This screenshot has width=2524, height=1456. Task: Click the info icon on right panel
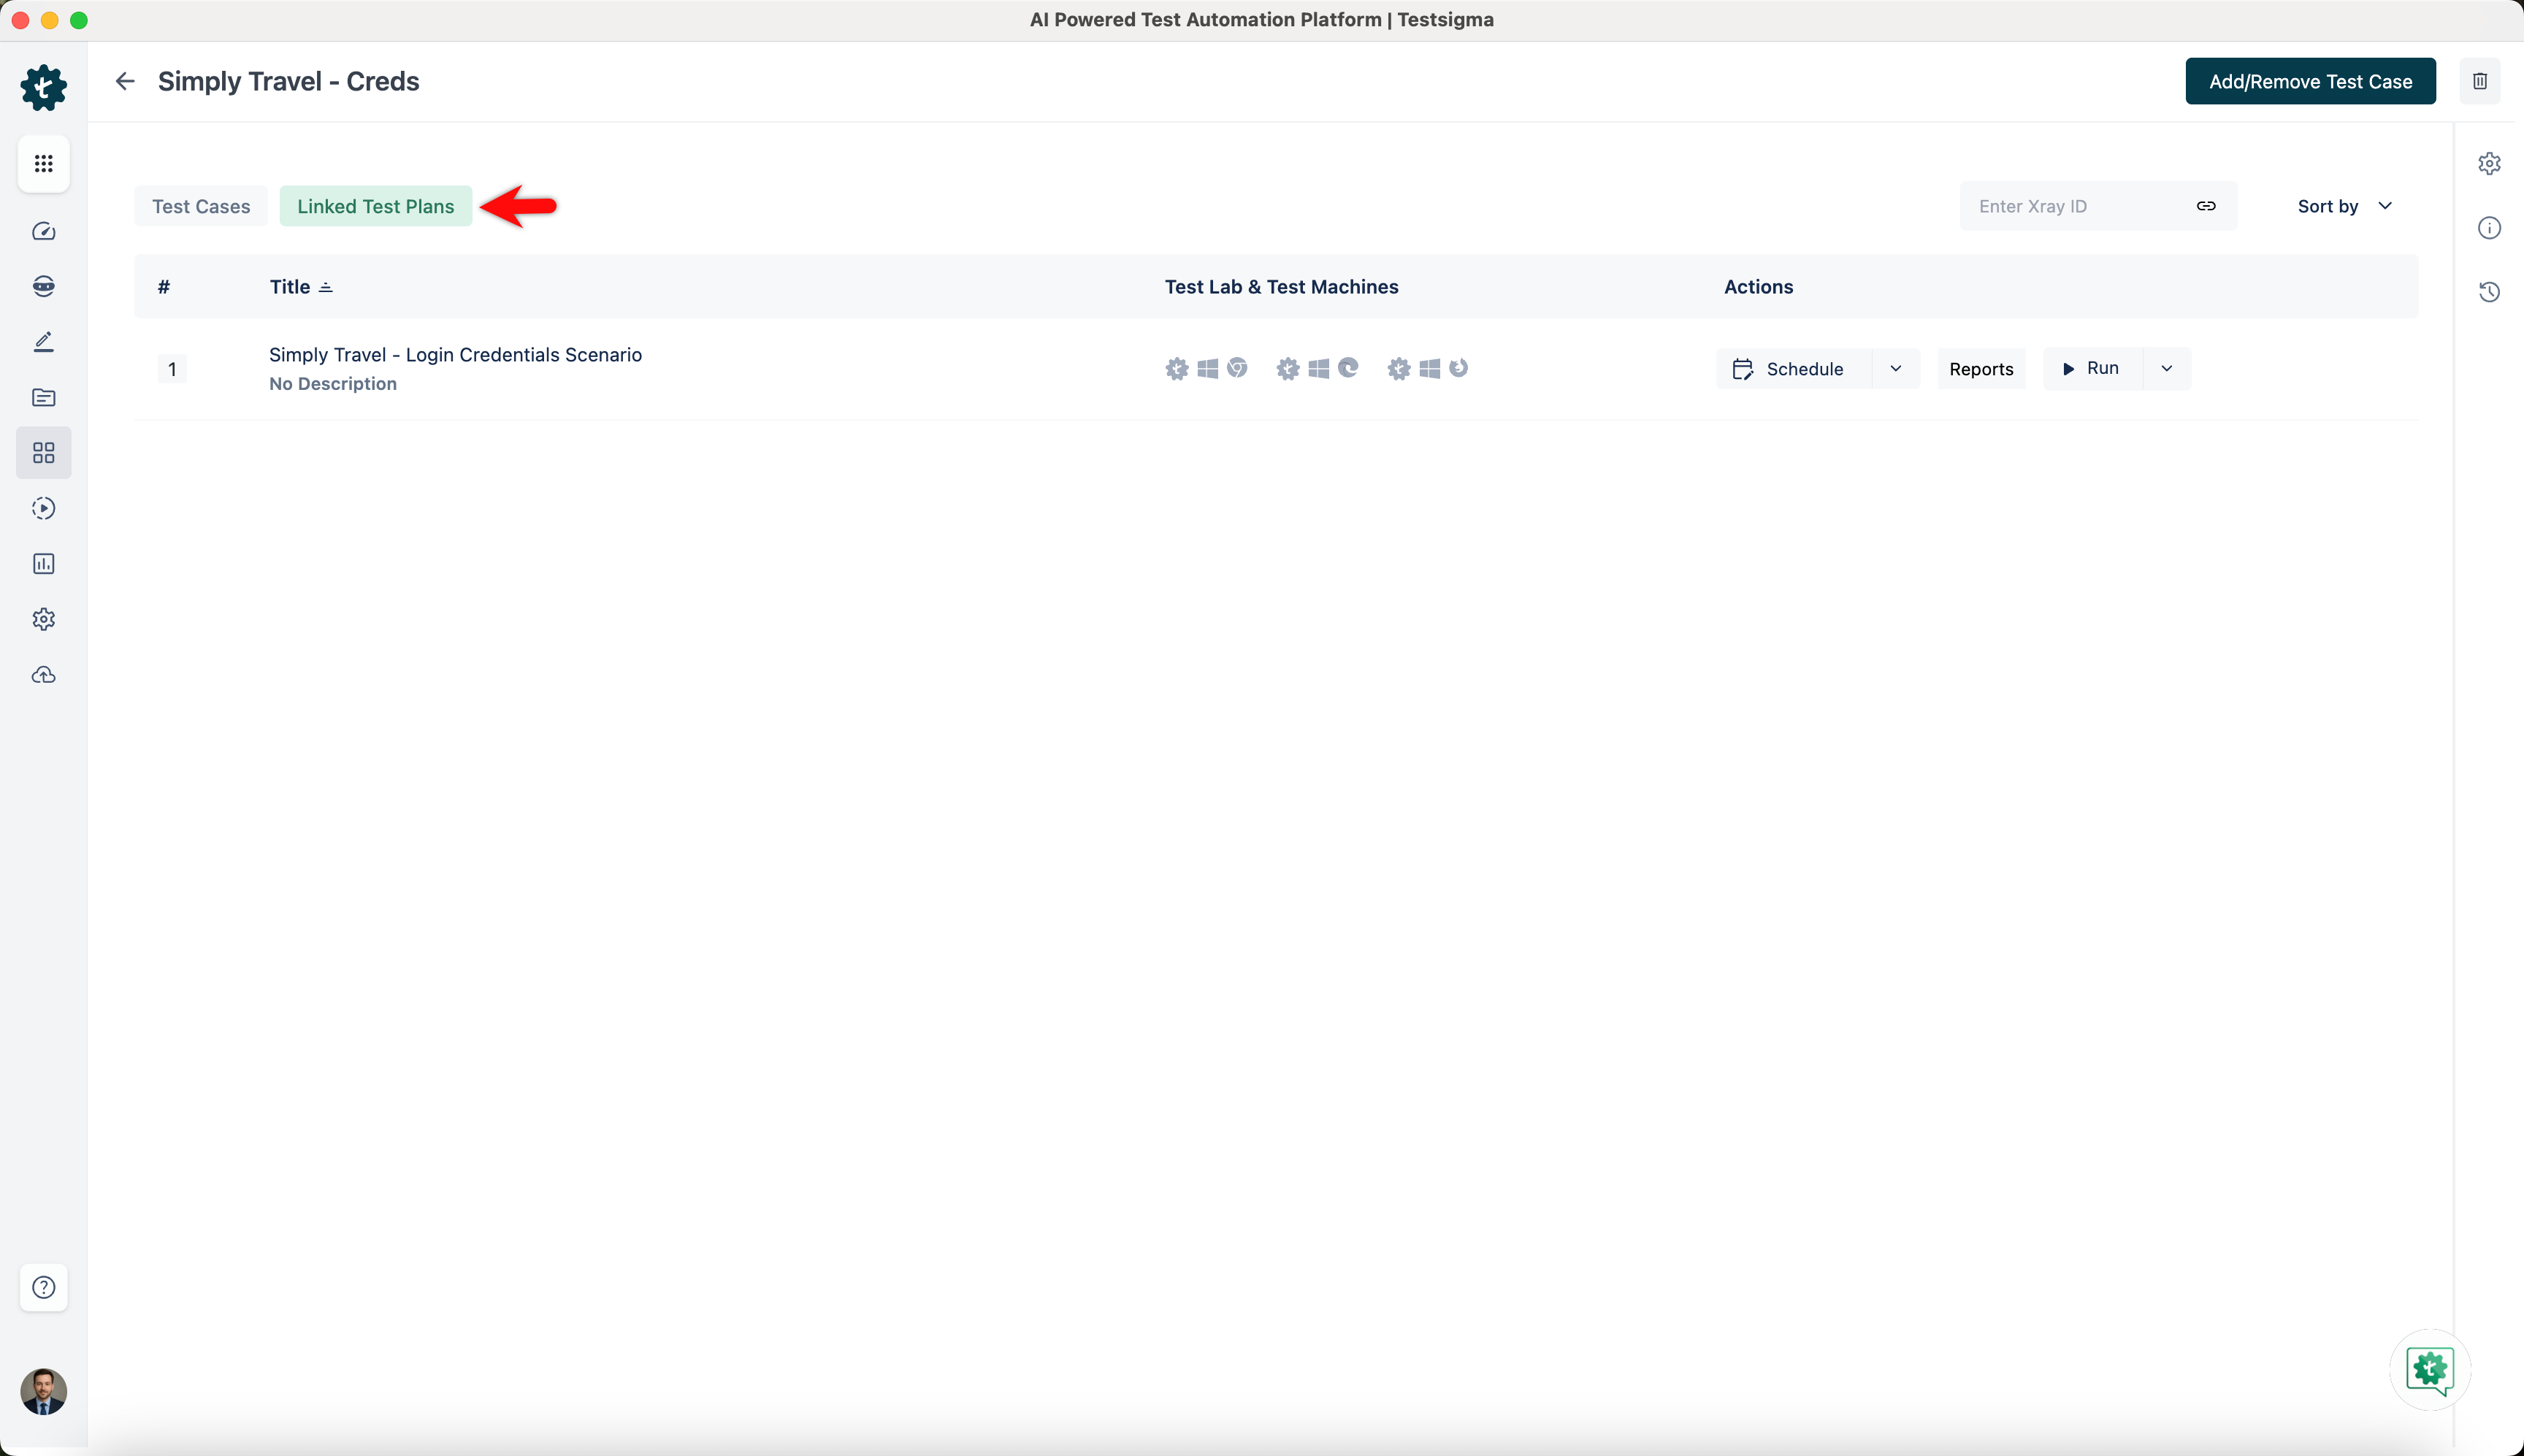(x=2489, y=228)
